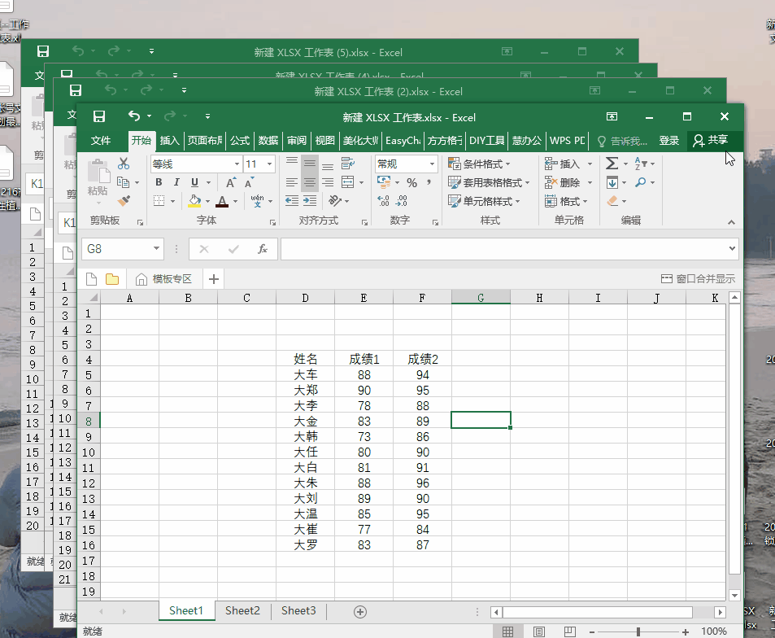The height and width of the screenshot is (638, 775).
Task: Click the 共享 share button
Action: pos(710,141)
